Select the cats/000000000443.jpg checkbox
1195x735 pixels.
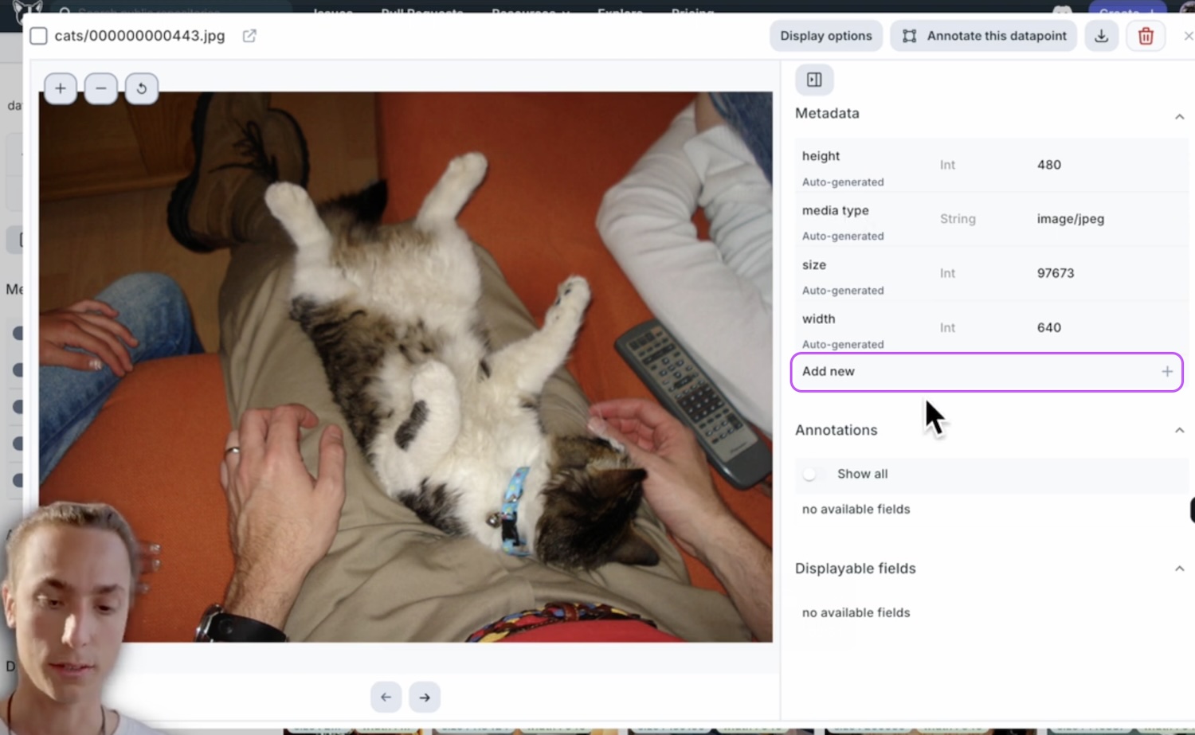point(38,36)
